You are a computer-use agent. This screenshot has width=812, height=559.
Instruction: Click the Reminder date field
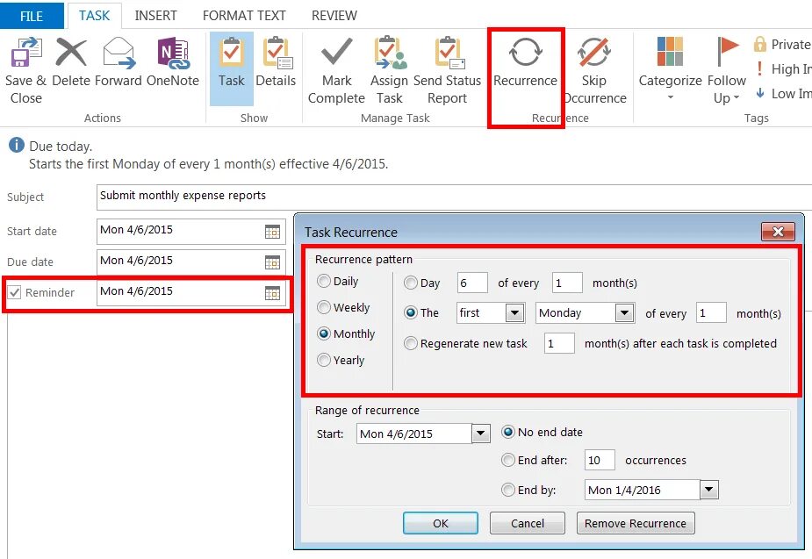coord(191,293)
